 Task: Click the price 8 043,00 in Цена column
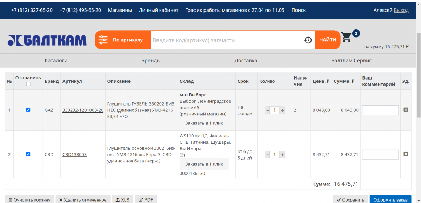[x=321, y=110]
